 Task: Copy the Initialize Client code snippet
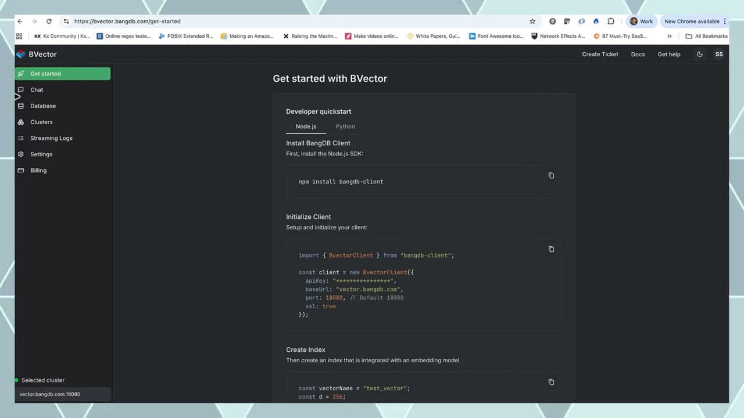coord(551,249)
